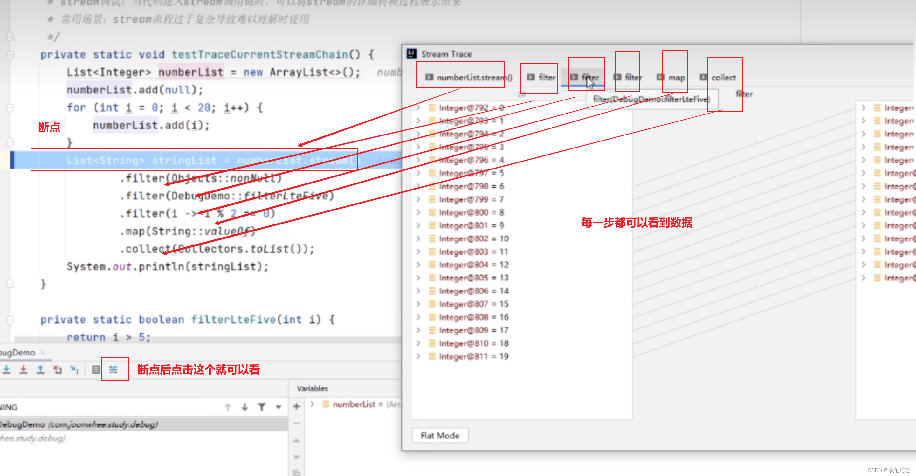Click the Step Into debugger icon
Viewport: 916px width, 476px height.
point(6,370)
